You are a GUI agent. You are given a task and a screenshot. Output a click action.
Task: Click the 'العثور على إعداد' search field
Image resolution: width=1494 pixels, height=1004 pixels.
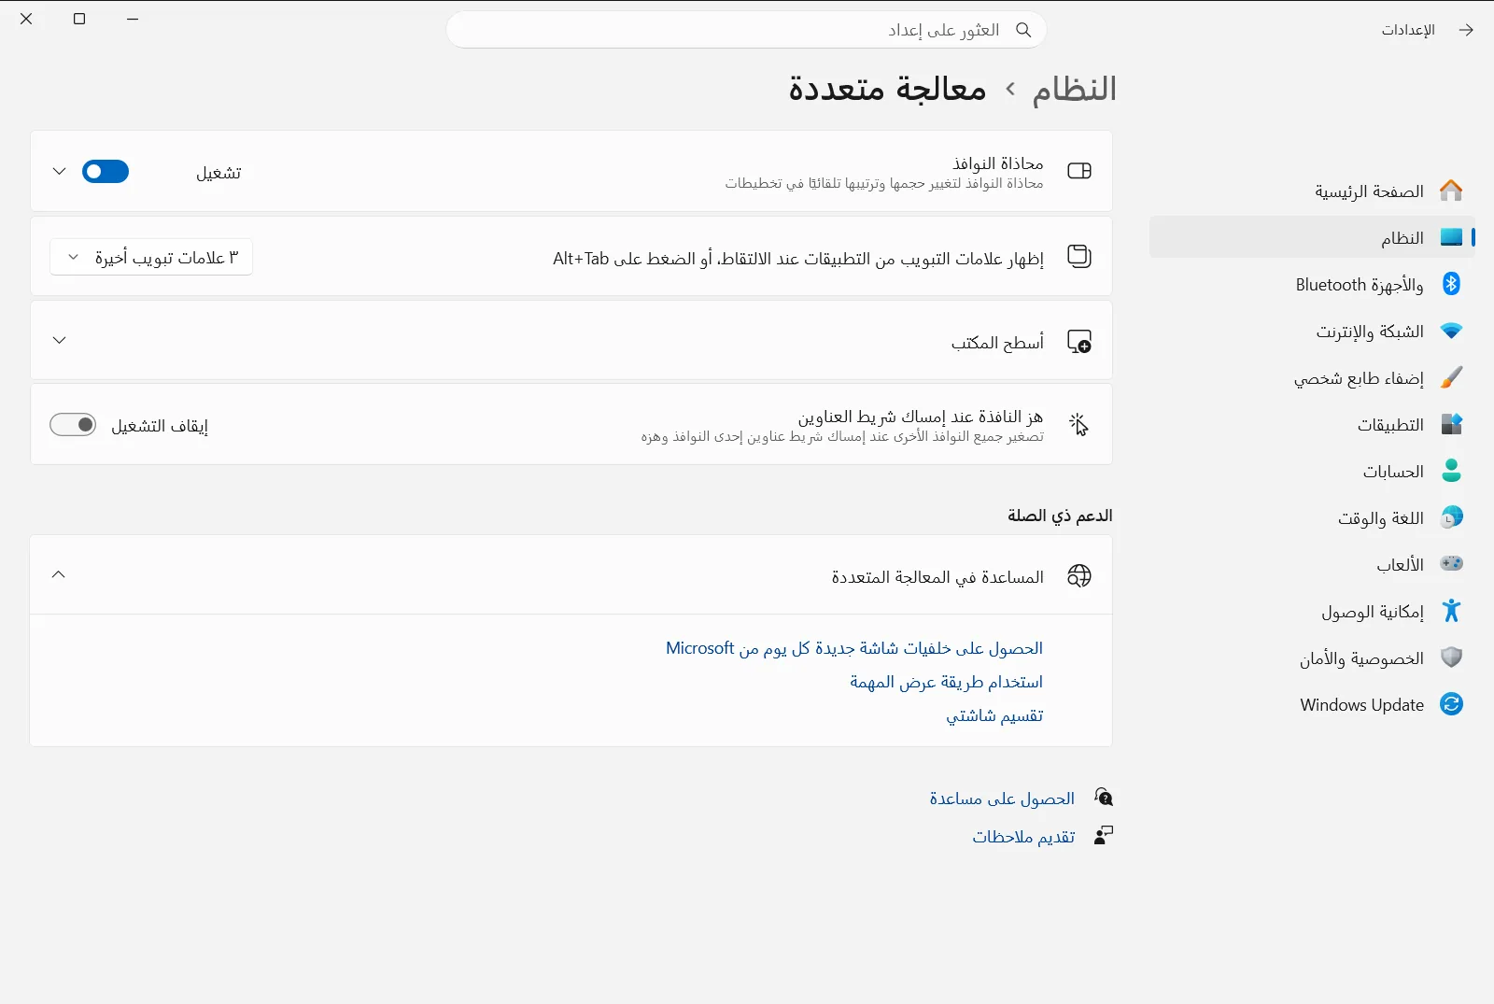click(746, 30)
